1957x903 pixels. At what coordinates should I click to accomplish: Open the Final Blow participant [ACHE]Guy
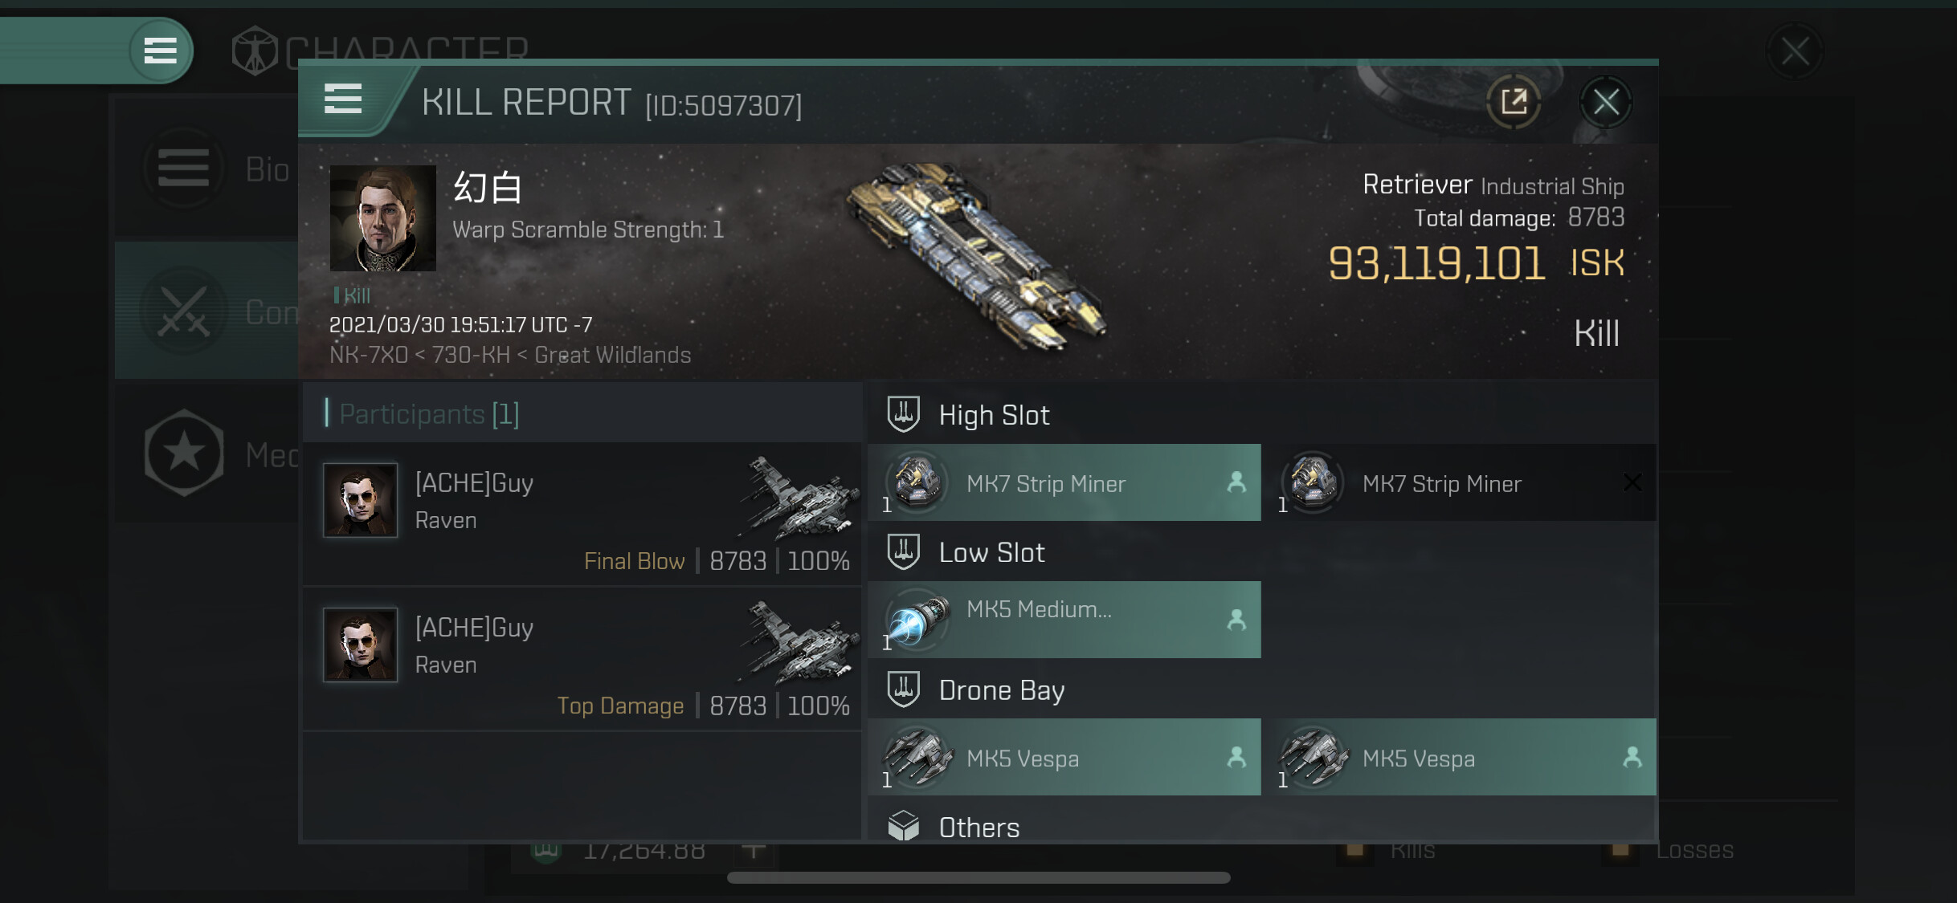[x=583, y=515]
